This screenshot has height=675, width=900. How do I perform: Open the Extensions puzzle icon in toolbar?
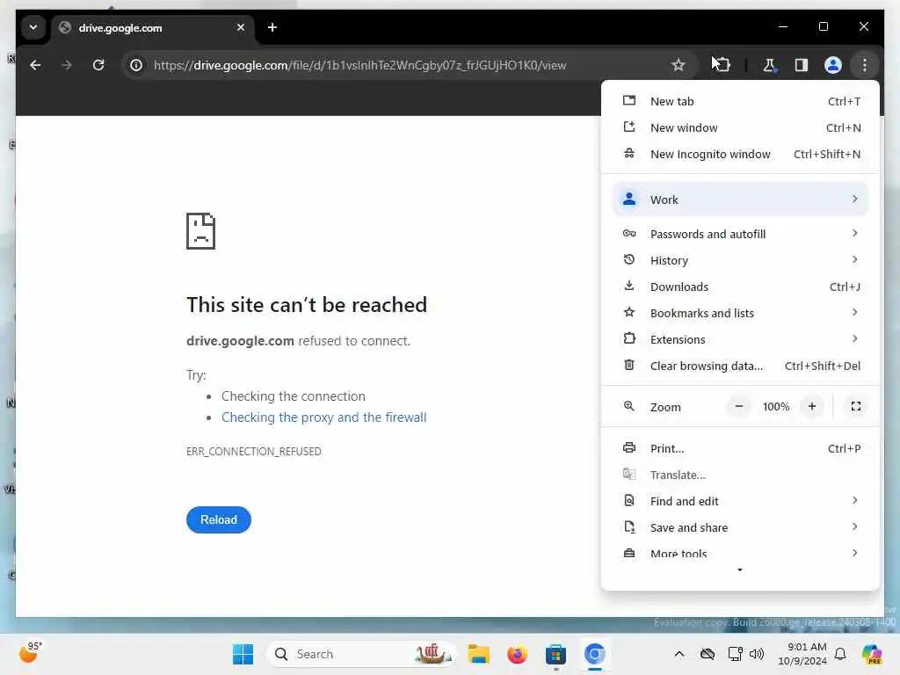pyautogui.click(x=722, y=65)
